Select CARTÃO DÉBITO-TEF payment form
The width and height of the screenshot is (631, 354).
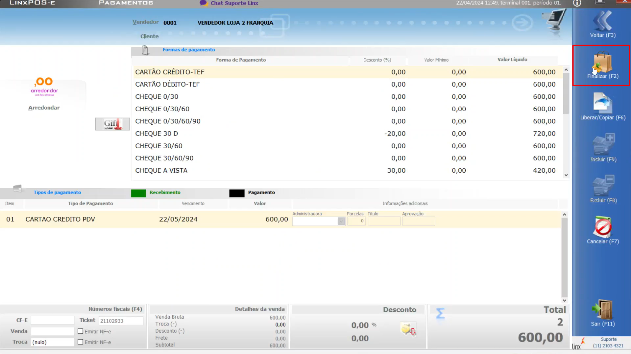pyautogui.click(x=347, y=84)
